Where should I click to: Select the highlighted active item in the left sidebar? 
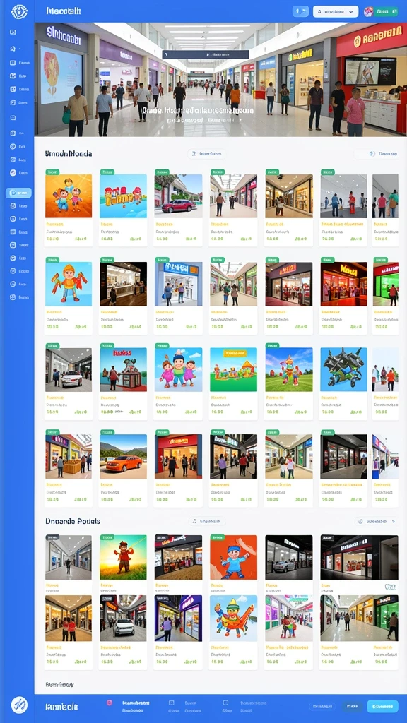click(18, 193)
